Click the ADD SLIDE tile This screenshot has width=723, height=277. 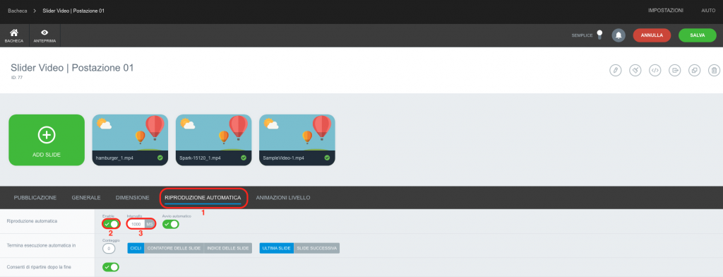coord(47,140)
